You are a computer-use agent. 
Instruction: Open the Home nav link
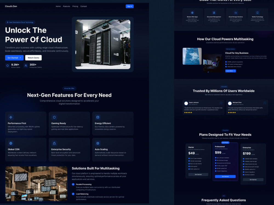(x=58, y=6)
